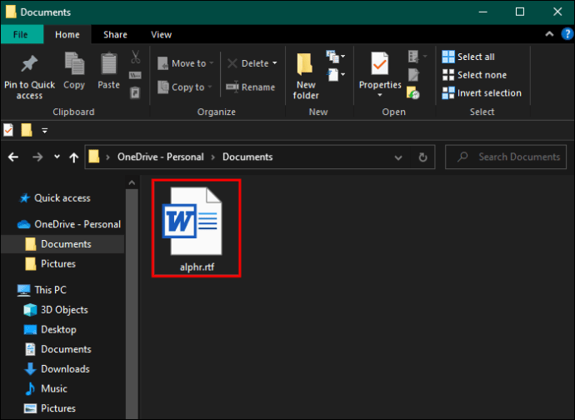
Task: Select the alphr.rtf file
Action: click(197, 228)
